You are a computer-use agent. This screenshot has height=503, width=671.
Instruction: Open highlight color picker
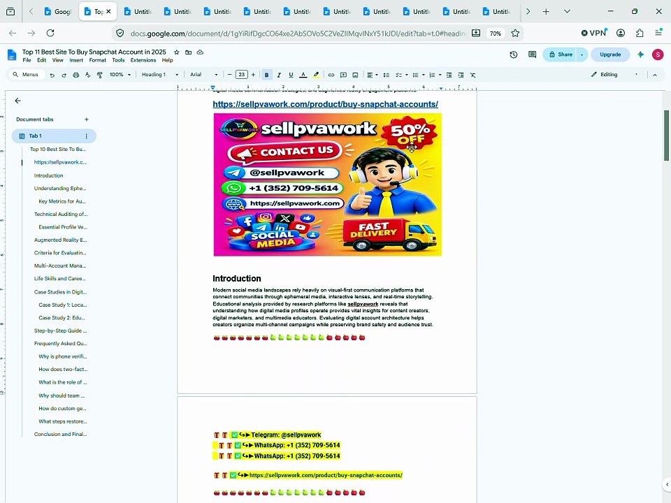[x=316, y=75]
